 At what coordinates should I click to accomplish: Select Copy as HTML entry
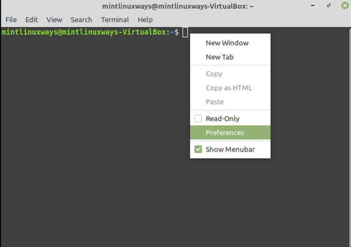(230, 88)
